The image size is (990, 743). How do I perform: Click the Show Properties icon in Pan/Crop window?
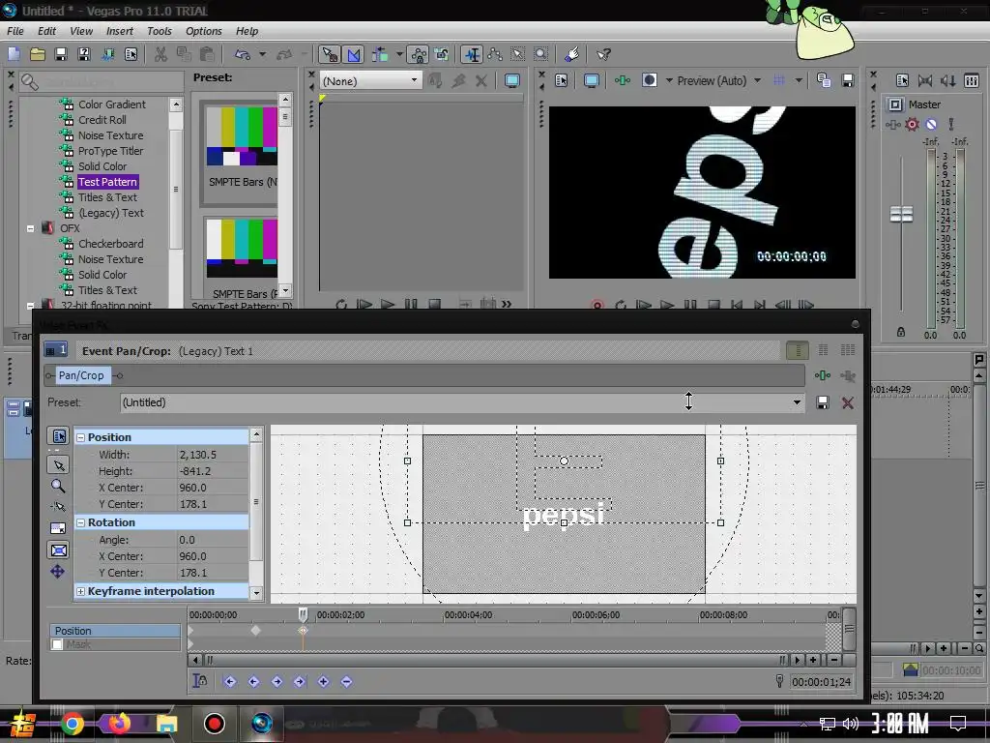pyautogui.click(x=58, y=436)
